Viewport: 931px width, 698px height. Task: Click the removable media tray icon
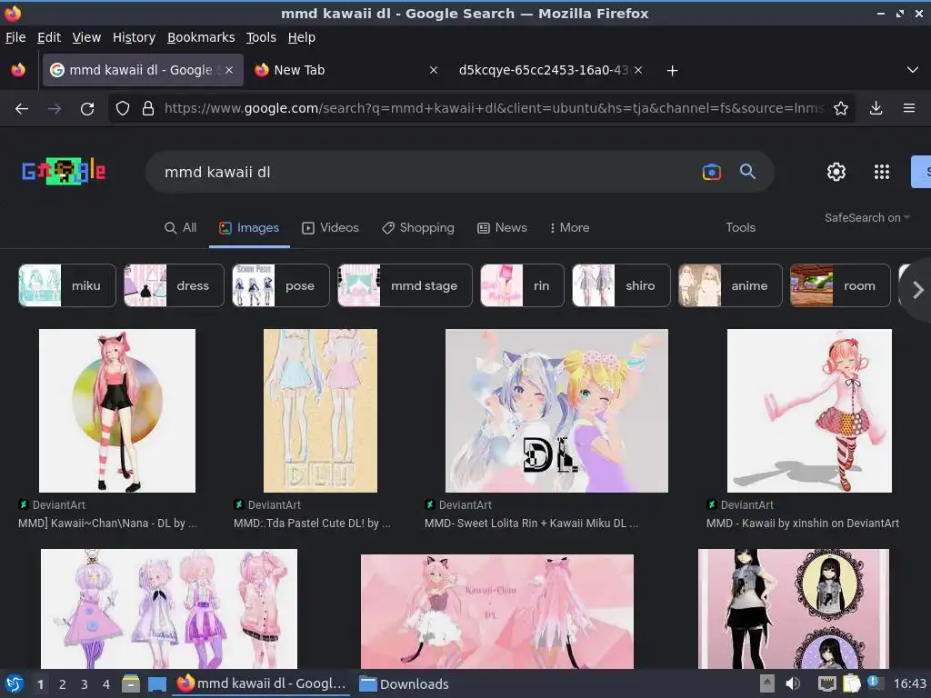pos(767,683)
